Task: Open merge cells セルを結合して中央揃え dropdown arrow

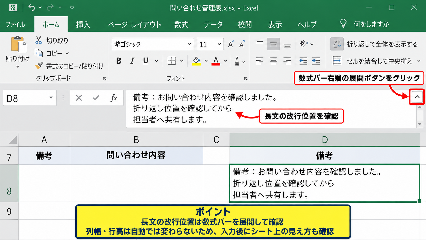Action: pos(419,61)
